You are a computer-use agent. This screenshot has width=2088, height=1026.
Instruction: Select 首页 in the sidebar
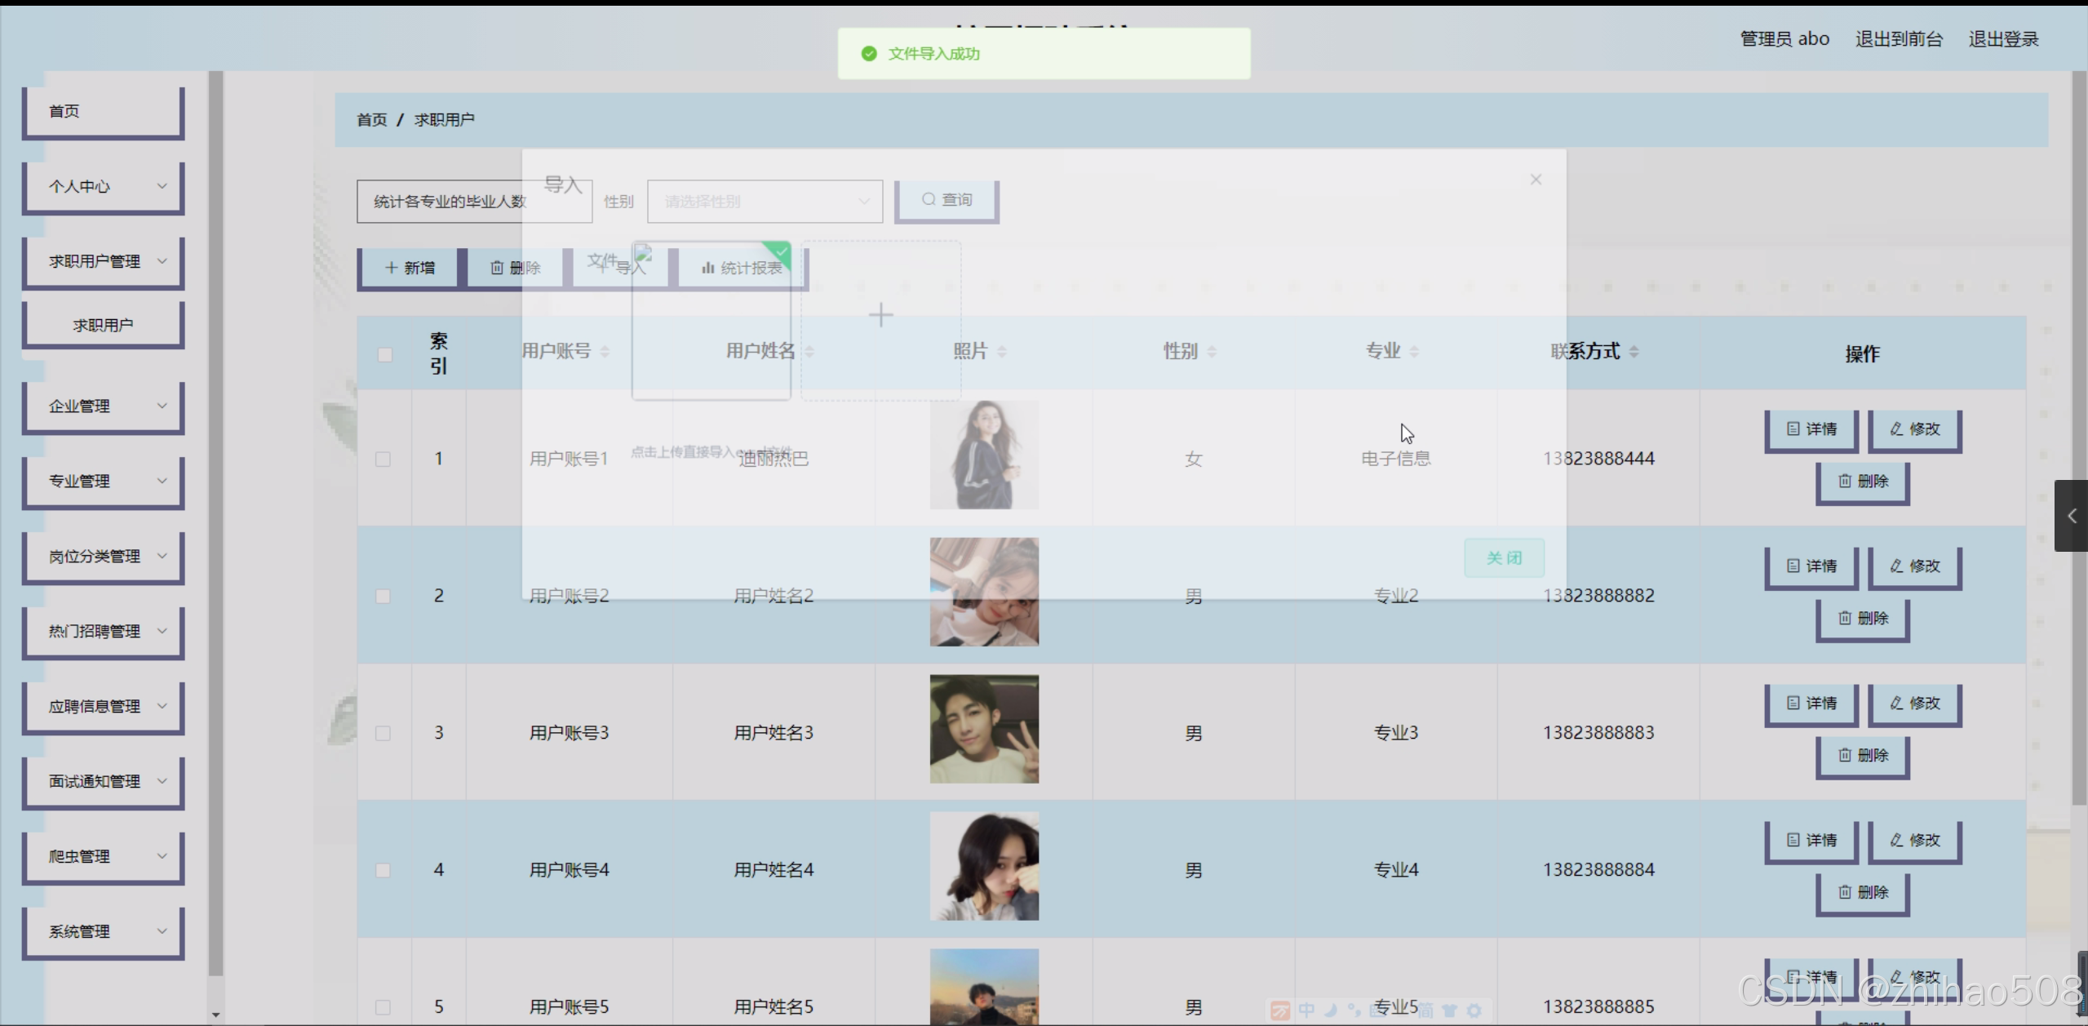click(x=103, y=112)
